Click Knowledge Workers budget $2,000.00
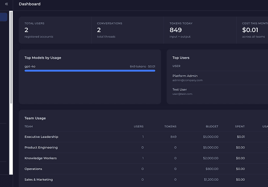The image size is (268, 187). click(210, 158)
